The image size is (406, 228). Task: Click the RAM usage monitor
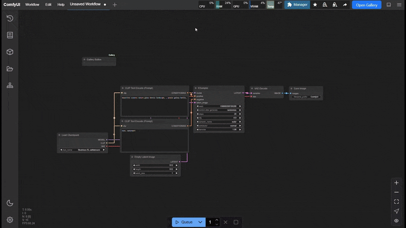pos(223,5)
